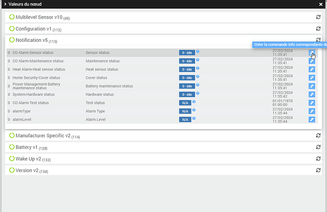Viewport: 327px width, 212px height.
Task: Refresh the Version v2 section
Action: pyautogui.click(x=318, y=170)
